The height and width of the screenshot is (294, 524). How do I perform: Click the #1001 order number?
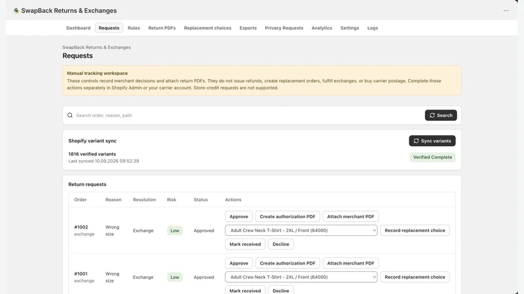[81, 274]
